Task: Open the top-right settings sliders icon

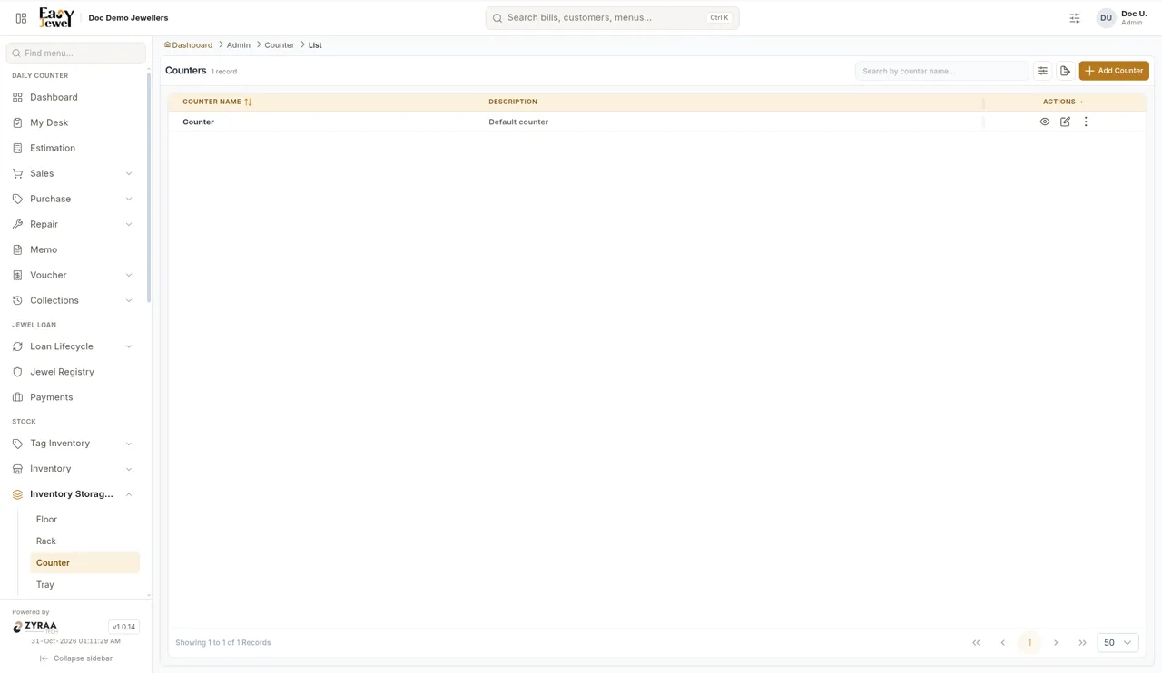Action: tap(1075, 18)
